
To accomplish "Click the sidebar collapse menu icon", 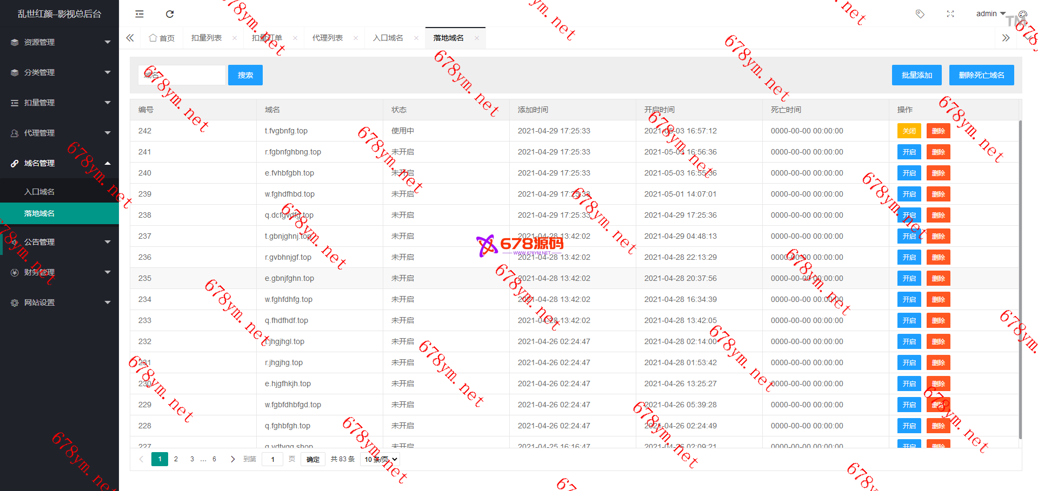I will (139, 14).
